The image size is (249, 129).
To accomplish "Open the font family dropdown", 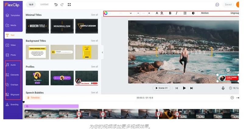I will click(121, 13).
